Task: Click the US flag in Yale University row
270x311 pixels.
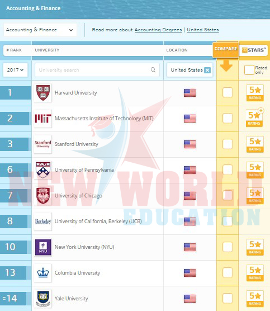Action: [190, 299]
